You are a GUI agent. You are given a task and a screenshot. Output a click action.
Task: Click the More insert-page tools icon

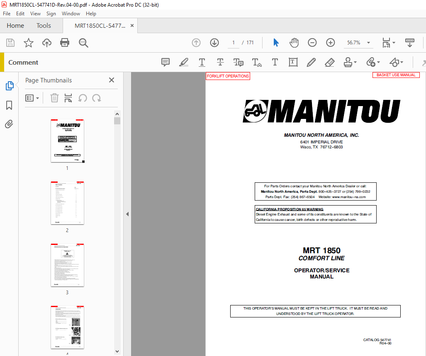pyautogui.click(x=68, y=98)
